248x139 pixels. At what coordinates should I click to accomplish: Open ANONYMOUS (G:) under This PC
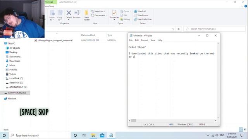(x=16, y=87)
